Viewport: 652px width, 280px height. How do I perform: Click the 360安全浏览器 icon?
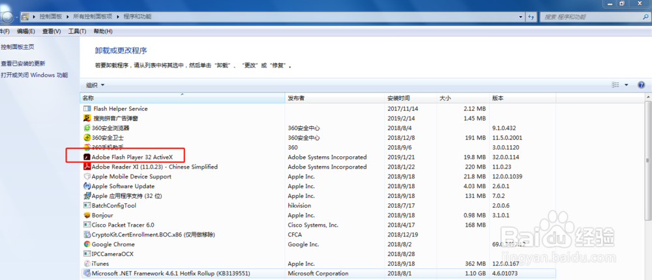[87, 128]
